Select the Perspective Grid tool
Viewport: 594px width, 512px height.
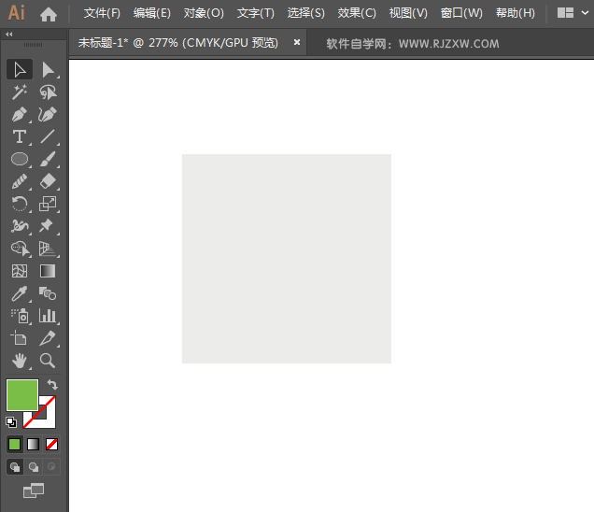point(48,249)
